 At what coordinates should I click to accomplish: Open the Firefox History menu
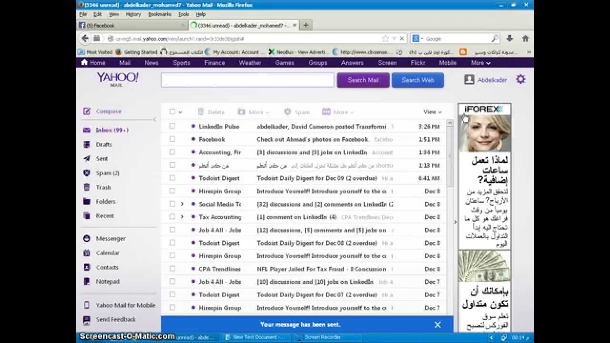tap(133, 14)
